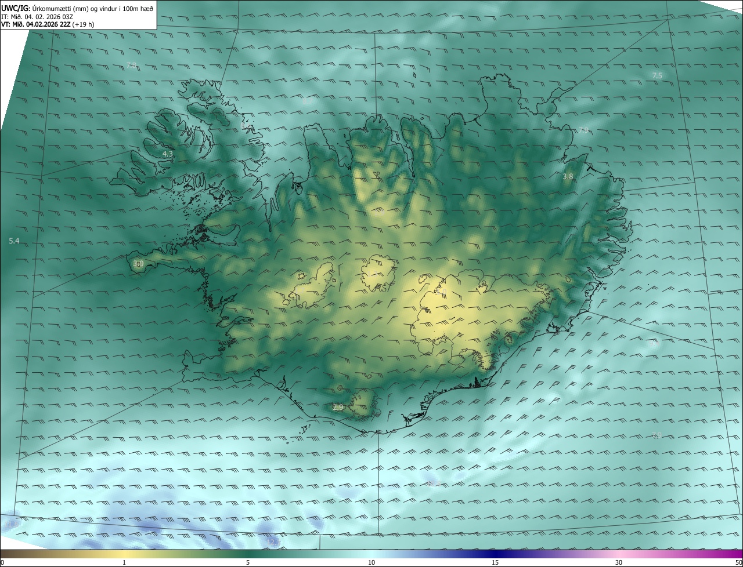This screenshot has height=567, width=743.
Task: Click the 3.8 value label on the map
Action: click(568, 176)
